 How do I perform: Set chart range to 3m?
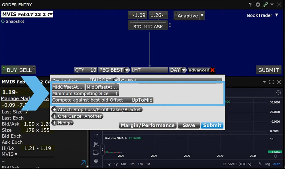coord(132,164)
